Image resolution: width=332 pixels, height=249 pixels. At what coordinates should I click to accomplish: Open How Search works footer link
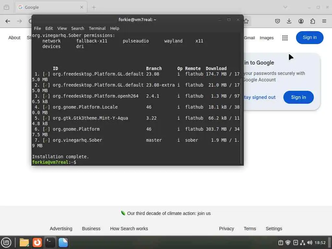(x=129, y=229)
